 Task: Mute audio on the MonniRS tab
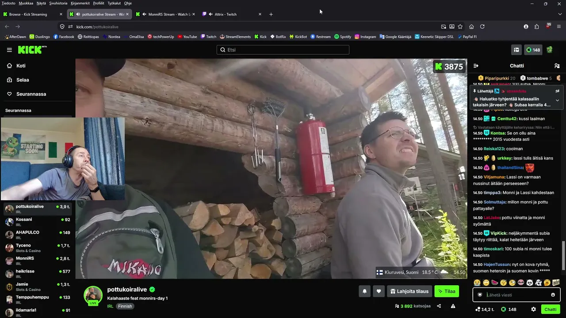(145, 14)
